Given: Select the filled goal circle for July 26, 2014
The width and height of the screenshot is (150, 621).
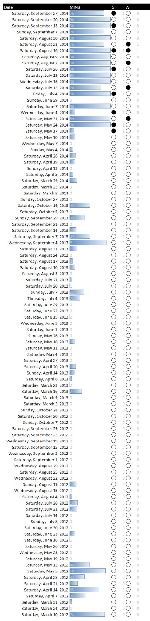Looking at the screenshot, I should coord(114,69).
